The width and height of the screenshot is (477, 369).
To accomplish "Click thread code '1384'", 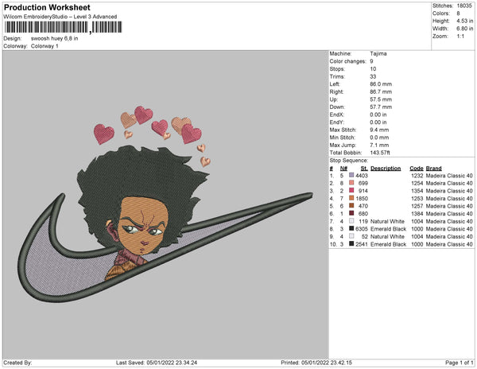I will coord(417,214).
